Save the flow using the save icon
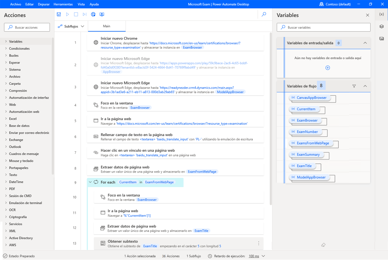388x260 pixels. (58, 14)
